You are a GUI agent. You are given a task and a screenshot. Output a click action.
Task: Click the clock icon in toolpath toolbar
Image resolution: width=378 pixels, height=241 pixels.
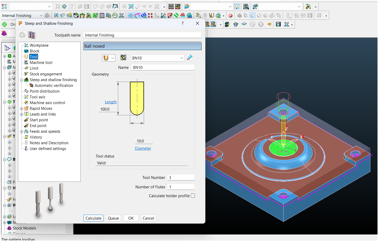coord(115,16)
